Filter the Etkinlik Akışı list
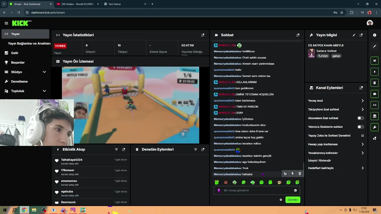 [116, 150]
